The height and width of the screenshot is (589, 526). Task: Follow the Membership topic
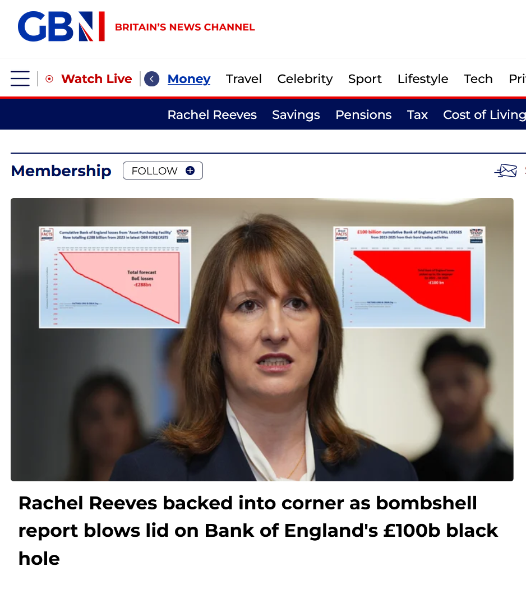point(163,171)
